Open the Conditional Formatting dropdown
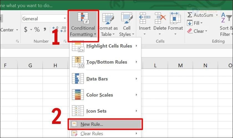Image resolution: width=233 pixels, height=138 pixels. (83, 25)
